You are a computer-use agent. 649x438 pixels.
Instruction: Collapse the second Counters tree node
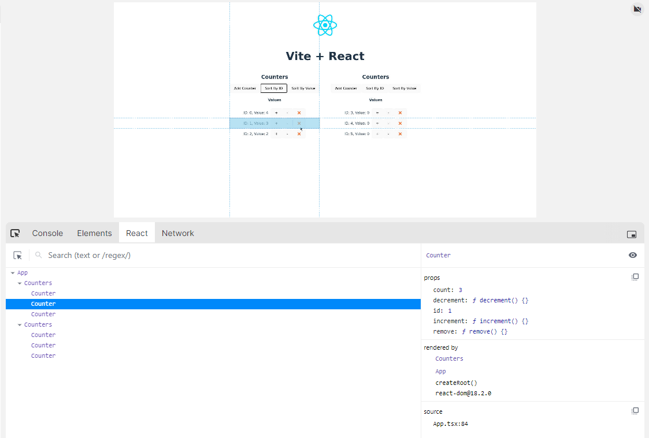(20, 324)
